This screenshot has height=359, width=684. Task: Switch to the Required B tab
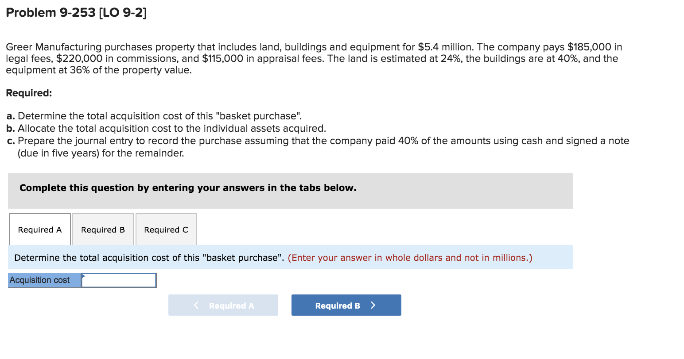coord(102,229)
